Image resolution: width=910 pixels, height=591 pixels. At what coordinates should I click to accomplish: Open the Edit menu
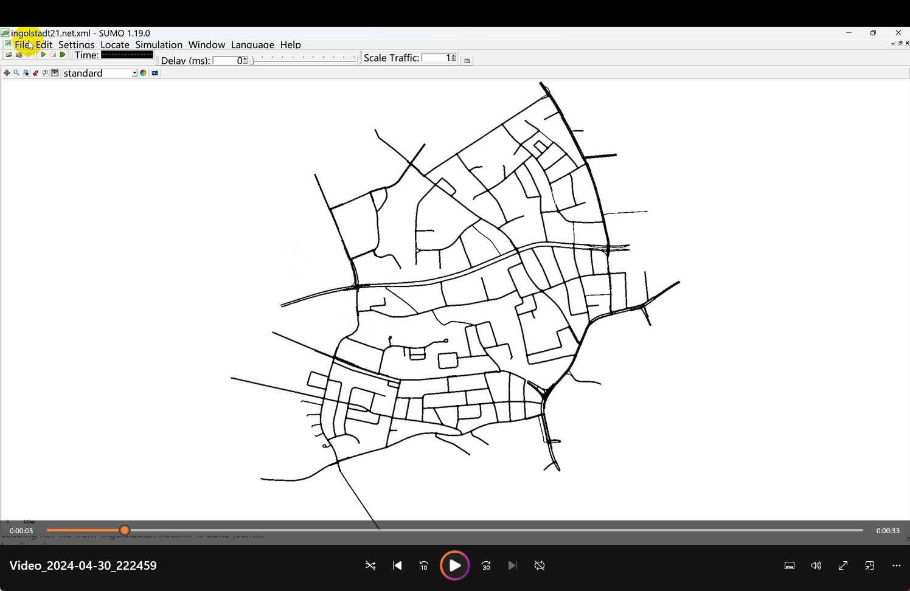tap(44, 44)
